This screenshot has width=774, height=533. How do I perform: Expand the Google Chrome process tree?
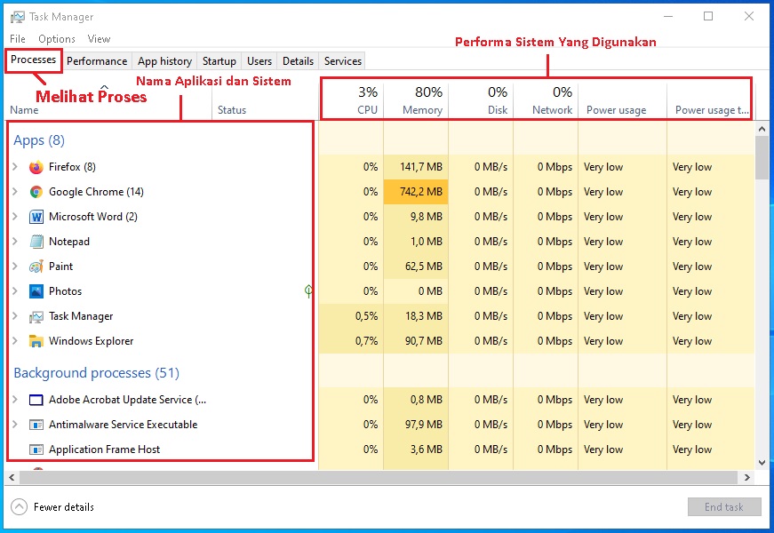[15, 192]
